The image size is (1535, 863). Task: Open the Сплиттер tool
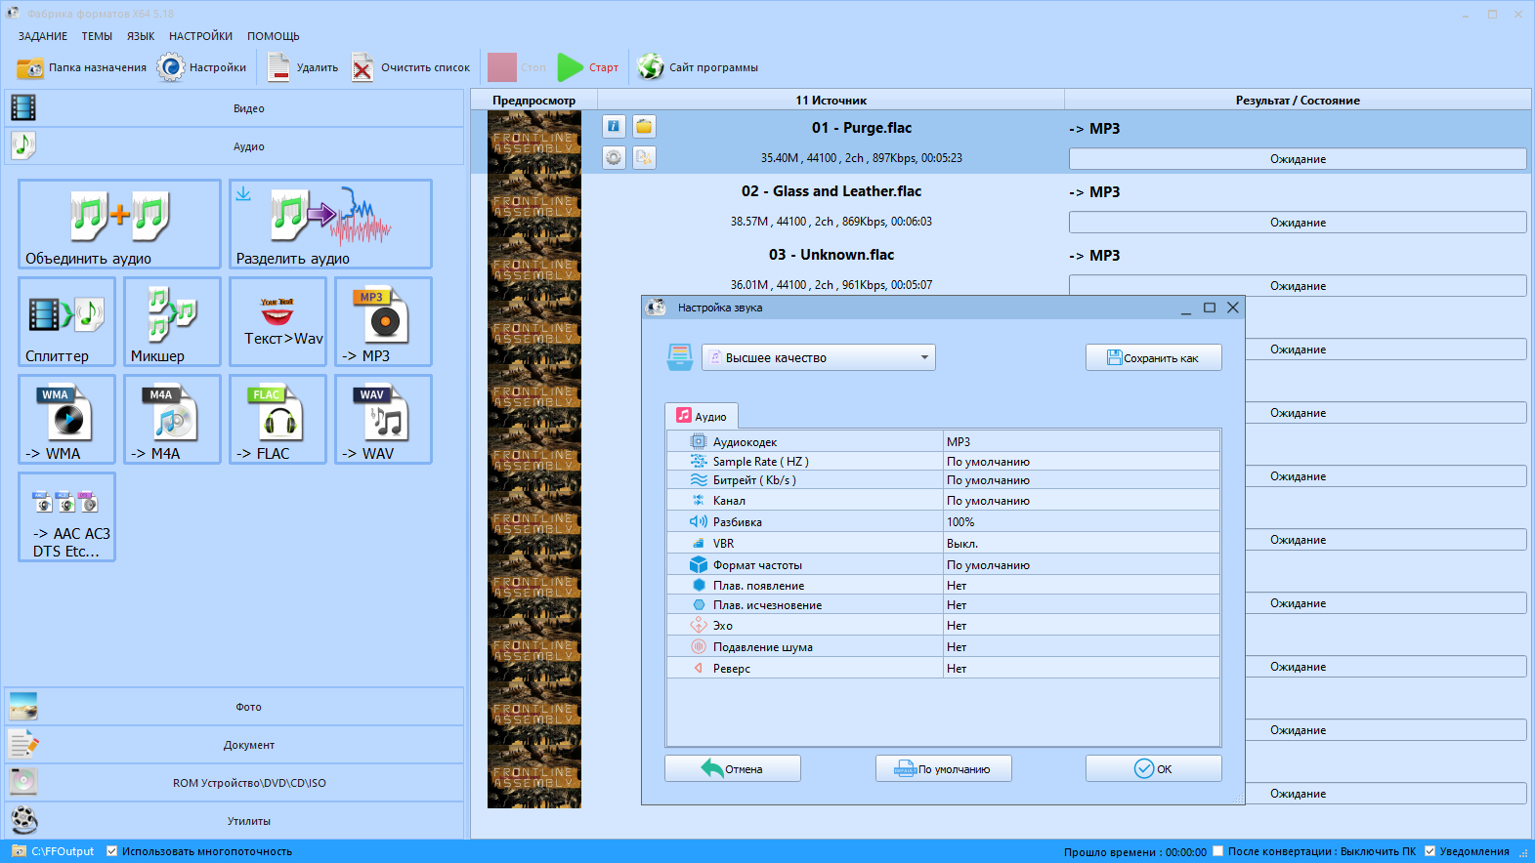click(66, 321)
